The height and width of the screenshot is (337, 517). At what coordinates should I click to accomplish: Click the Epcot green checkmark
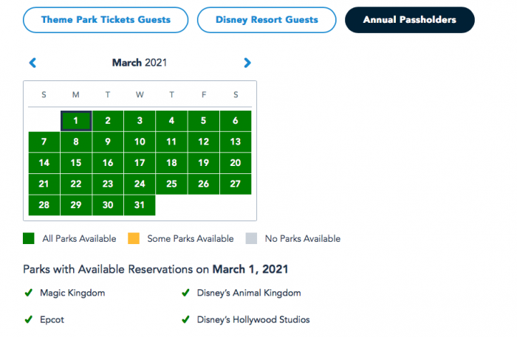tap(28, 320)
